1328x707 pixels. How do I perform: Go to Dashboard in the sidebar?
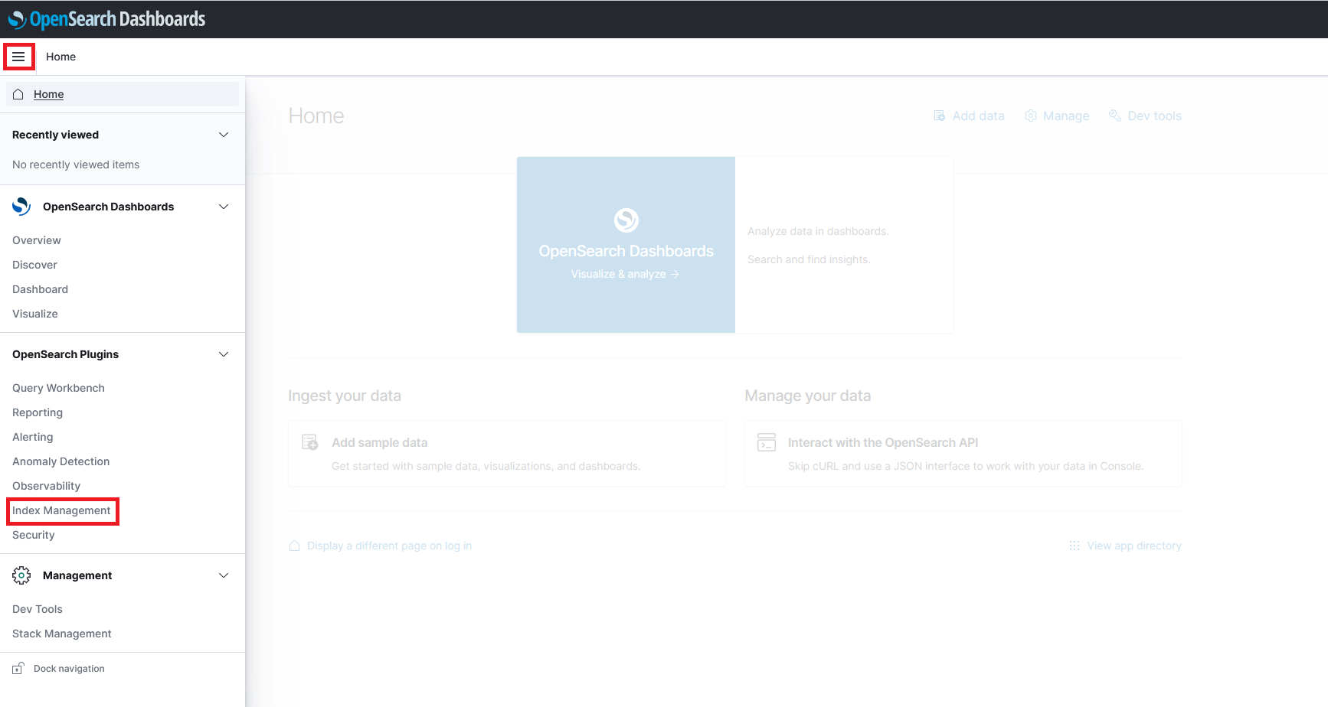[x=40, y=289]
